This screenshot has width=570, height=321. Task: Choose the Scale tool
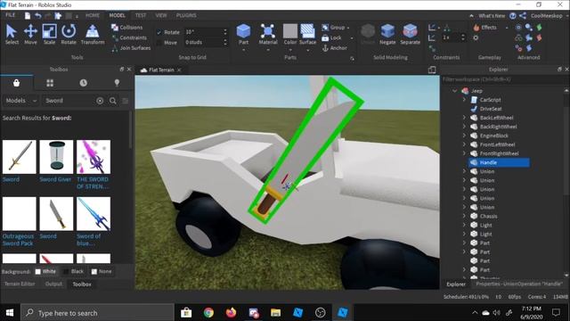point(50,34)
